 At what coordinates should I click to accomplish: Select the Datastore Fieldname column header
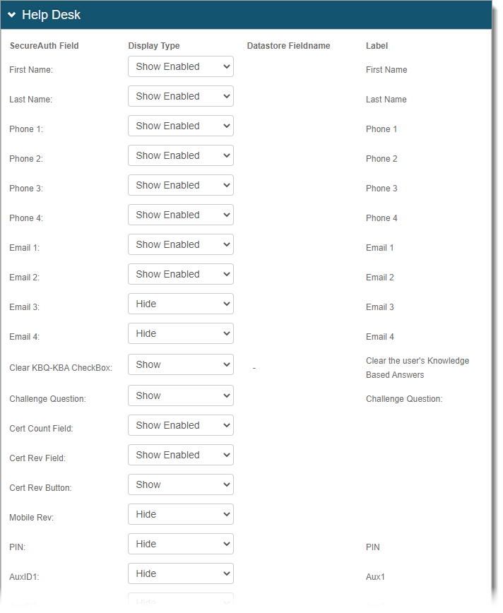tap(288, 45)
